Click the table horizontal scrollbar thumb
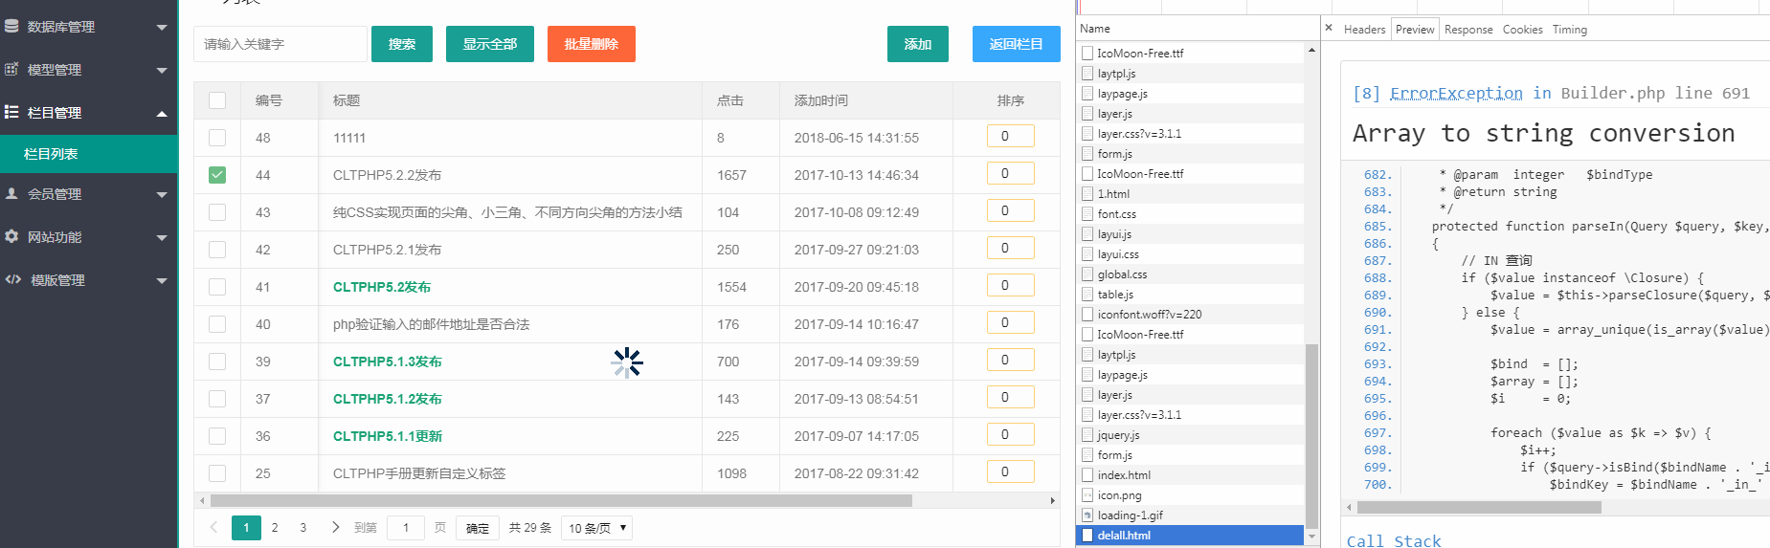Viewport: 1770px width, 548px height. point(561,500)
